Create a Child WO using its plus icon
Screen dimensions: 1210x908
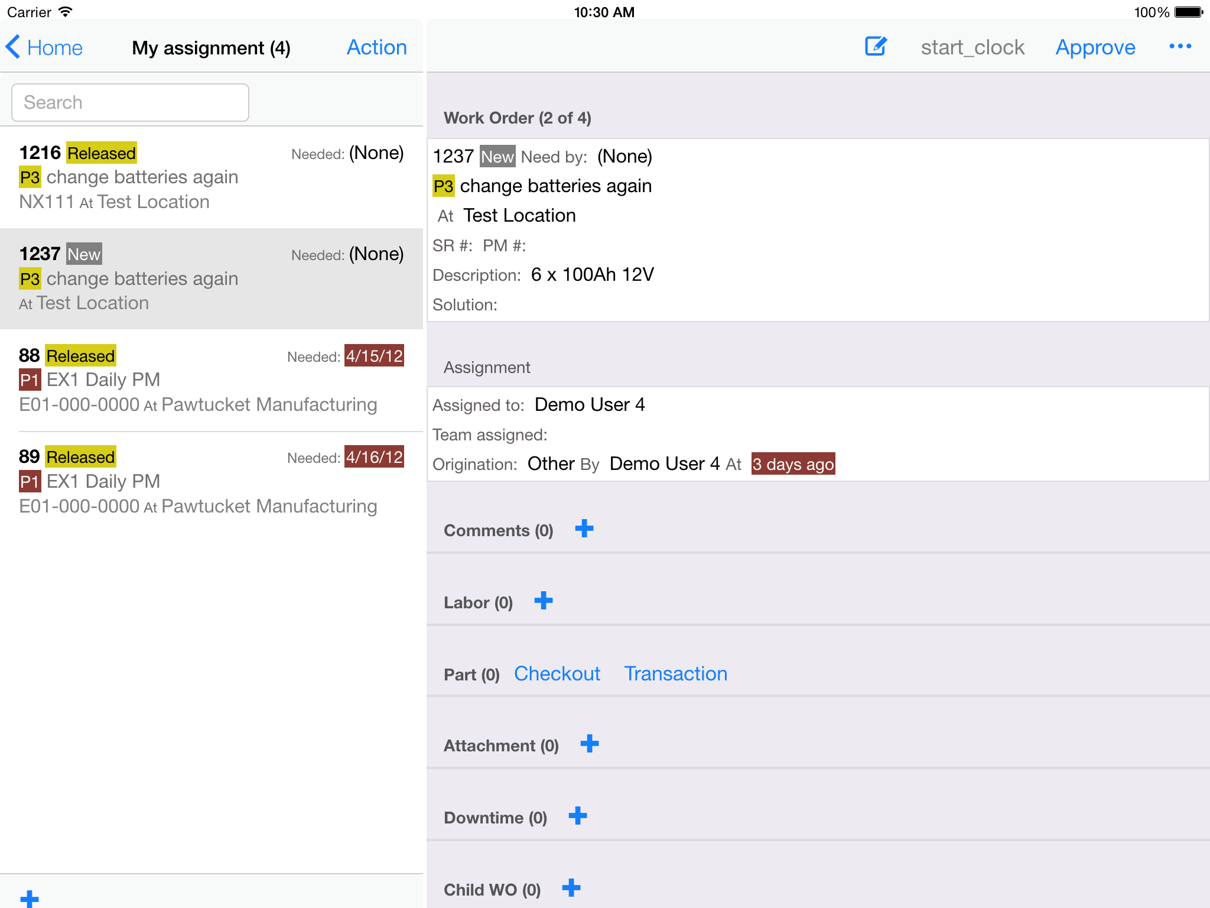click(x=571, y=887)
